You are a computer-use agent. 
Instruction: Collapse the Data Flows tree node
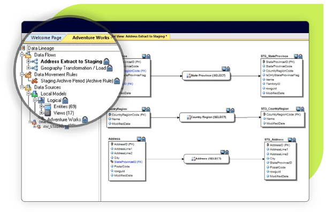22,55
